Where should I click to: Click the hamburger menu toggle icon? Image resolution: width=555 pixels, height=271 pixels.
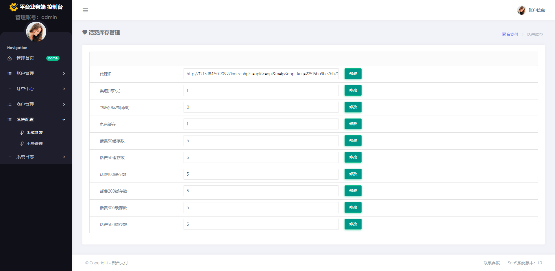85,10
